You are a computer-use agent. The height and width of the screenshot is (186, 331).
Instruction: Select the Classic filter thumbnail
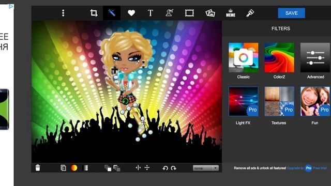point(244,57)
